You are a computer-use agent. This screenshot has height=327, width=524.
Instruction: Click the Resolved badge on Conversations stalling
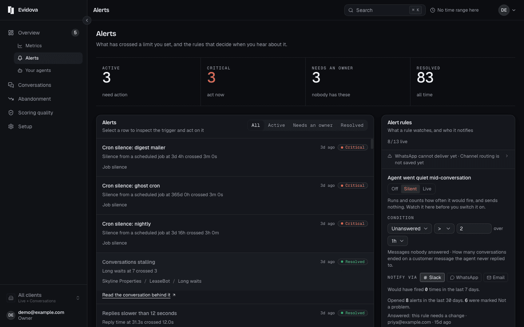(353, 262)
